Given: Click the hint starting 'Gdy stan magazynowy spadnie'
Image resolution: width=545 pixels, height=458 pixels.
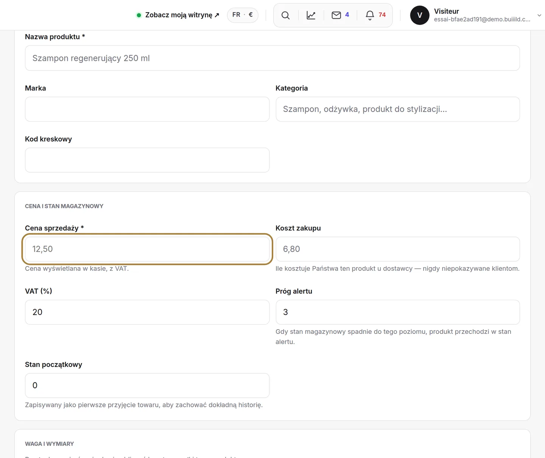Looking at the screenshot, I should pyautogui.click(x=393, y=336).
